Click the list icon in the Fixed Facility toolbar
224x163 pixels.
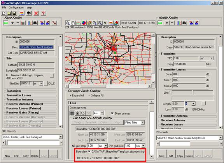click(x=23, y=23)
